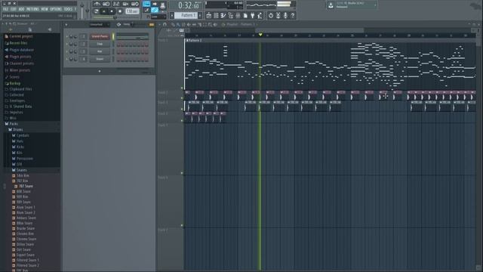Open the Playlist view icon
The width and height of the screenshot is (483, 272).
208,15
